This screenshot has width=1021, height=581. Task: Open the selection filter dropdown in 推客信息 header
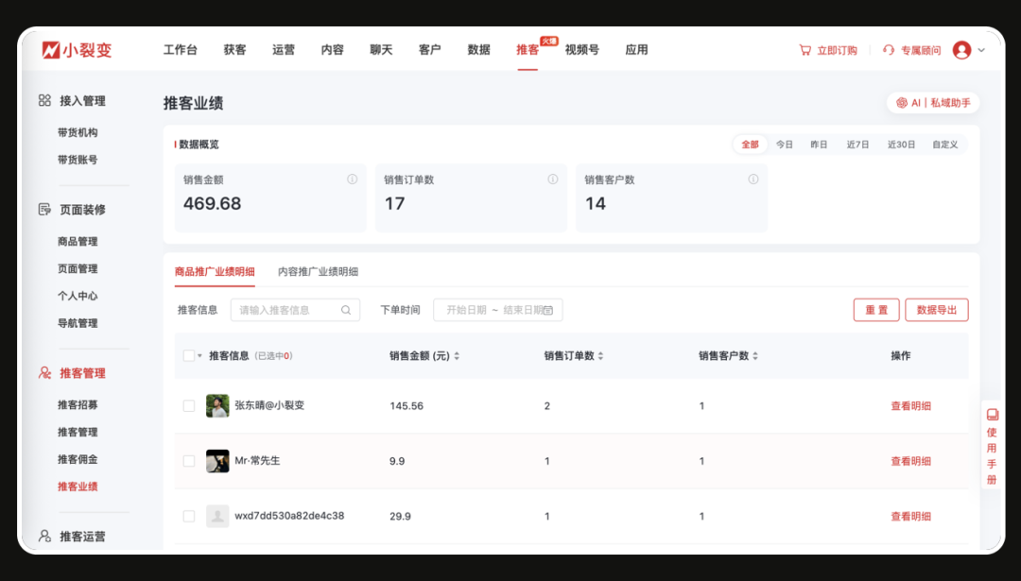[x=198, y=355]
